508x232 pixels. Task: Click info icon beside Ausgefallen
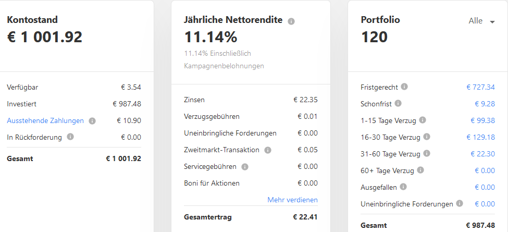coord(403,187)
